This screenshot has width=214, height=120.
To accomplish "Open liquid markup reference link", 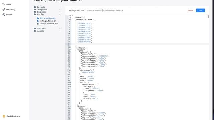I will (x=113, y=10).
